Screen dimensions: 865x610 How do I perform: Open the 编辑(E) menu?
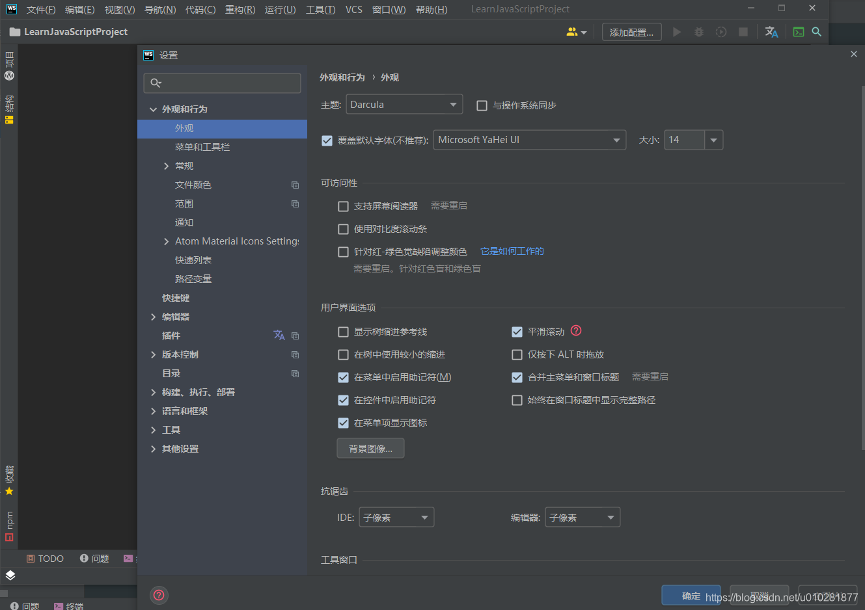tap(80, 9)
